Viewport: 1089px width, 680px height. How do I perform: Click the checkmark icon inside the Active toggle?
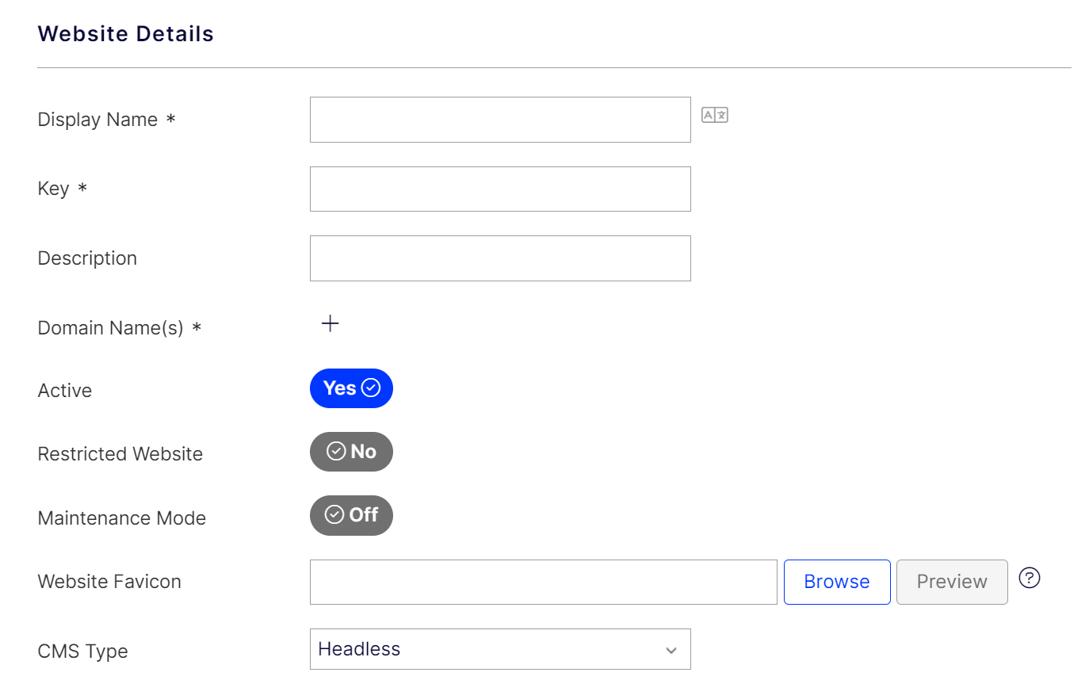pos(370,388)
